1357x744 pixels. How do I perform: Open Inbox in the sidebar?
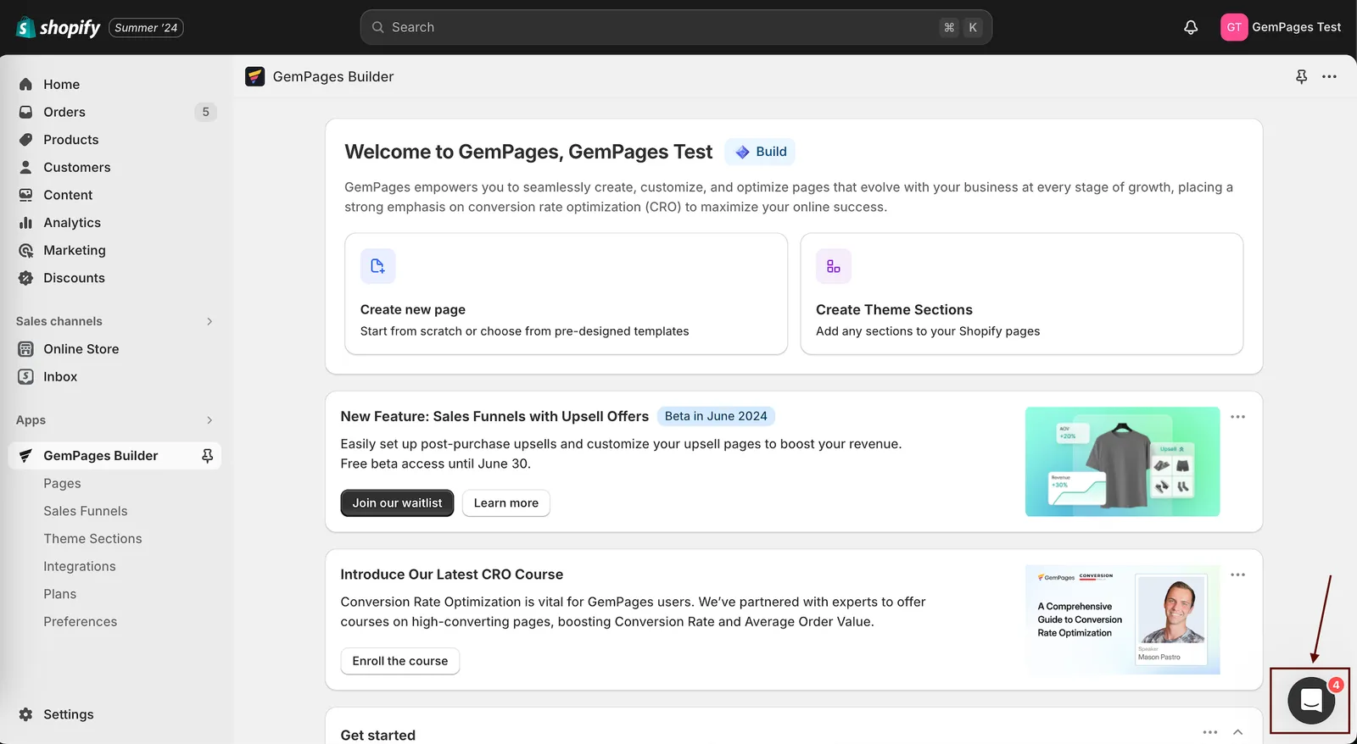(60, 377)
